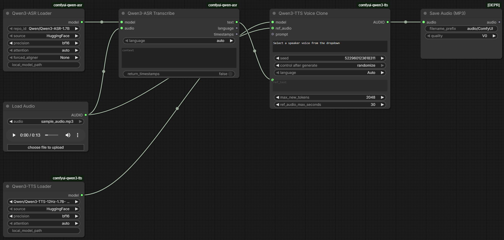Click the ref_text text area
The width and height of the screenshot is (504, 240).
click(330, 86)
